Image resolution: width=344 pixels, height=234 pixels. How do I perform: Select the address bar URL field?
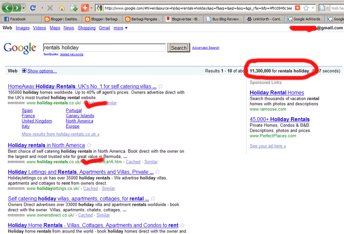(x=199, y=8)
